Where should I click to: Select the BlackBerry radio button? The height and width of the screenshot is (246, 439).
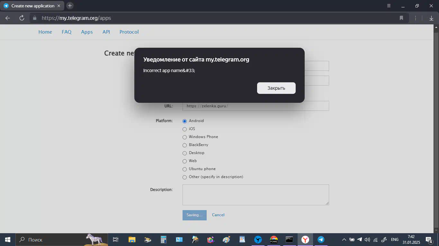click(x=184, y=145)
